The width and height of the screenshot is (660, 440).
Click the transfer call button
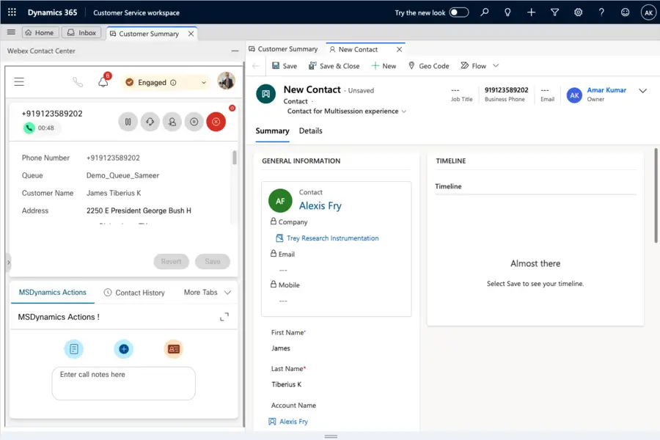[x=172, y=122]
